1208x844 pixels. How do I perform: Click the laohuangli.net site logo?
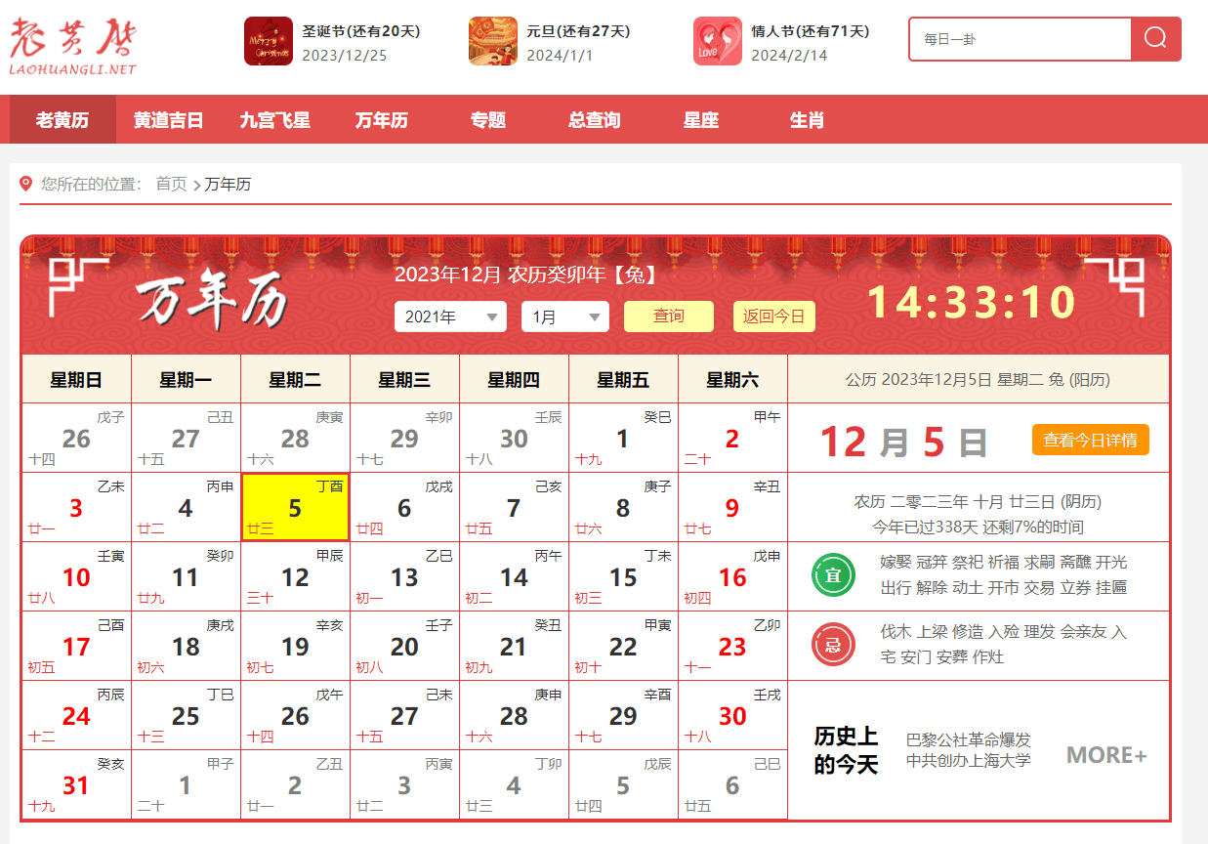click(73, 44)
